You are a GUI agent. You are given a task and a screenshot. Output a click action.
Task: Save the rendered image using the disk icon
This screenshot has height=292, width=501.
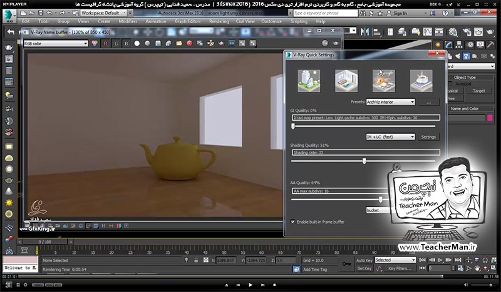(158, 43)
